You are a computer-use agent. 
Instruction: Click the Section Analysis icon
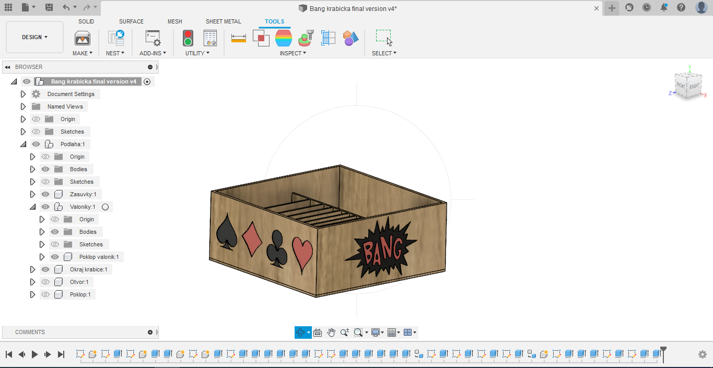coord(328,38)
